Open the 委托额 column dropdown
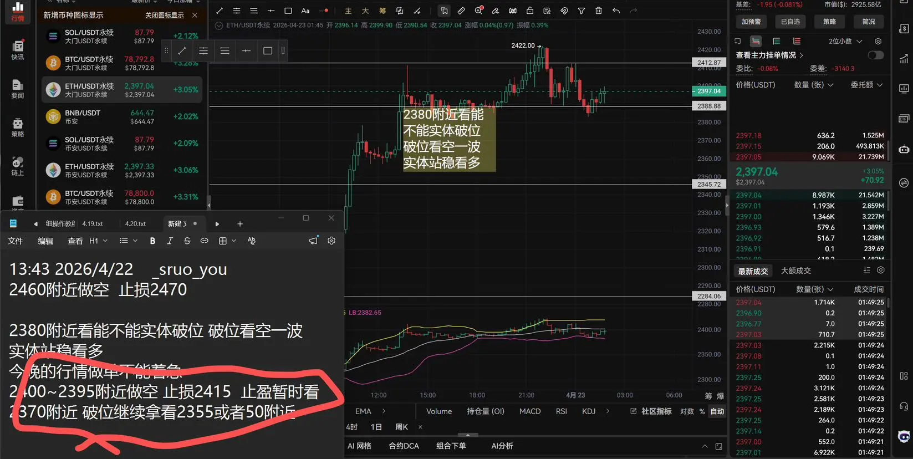The height and width of the screenshot is (459, 913). pos(866,85)
